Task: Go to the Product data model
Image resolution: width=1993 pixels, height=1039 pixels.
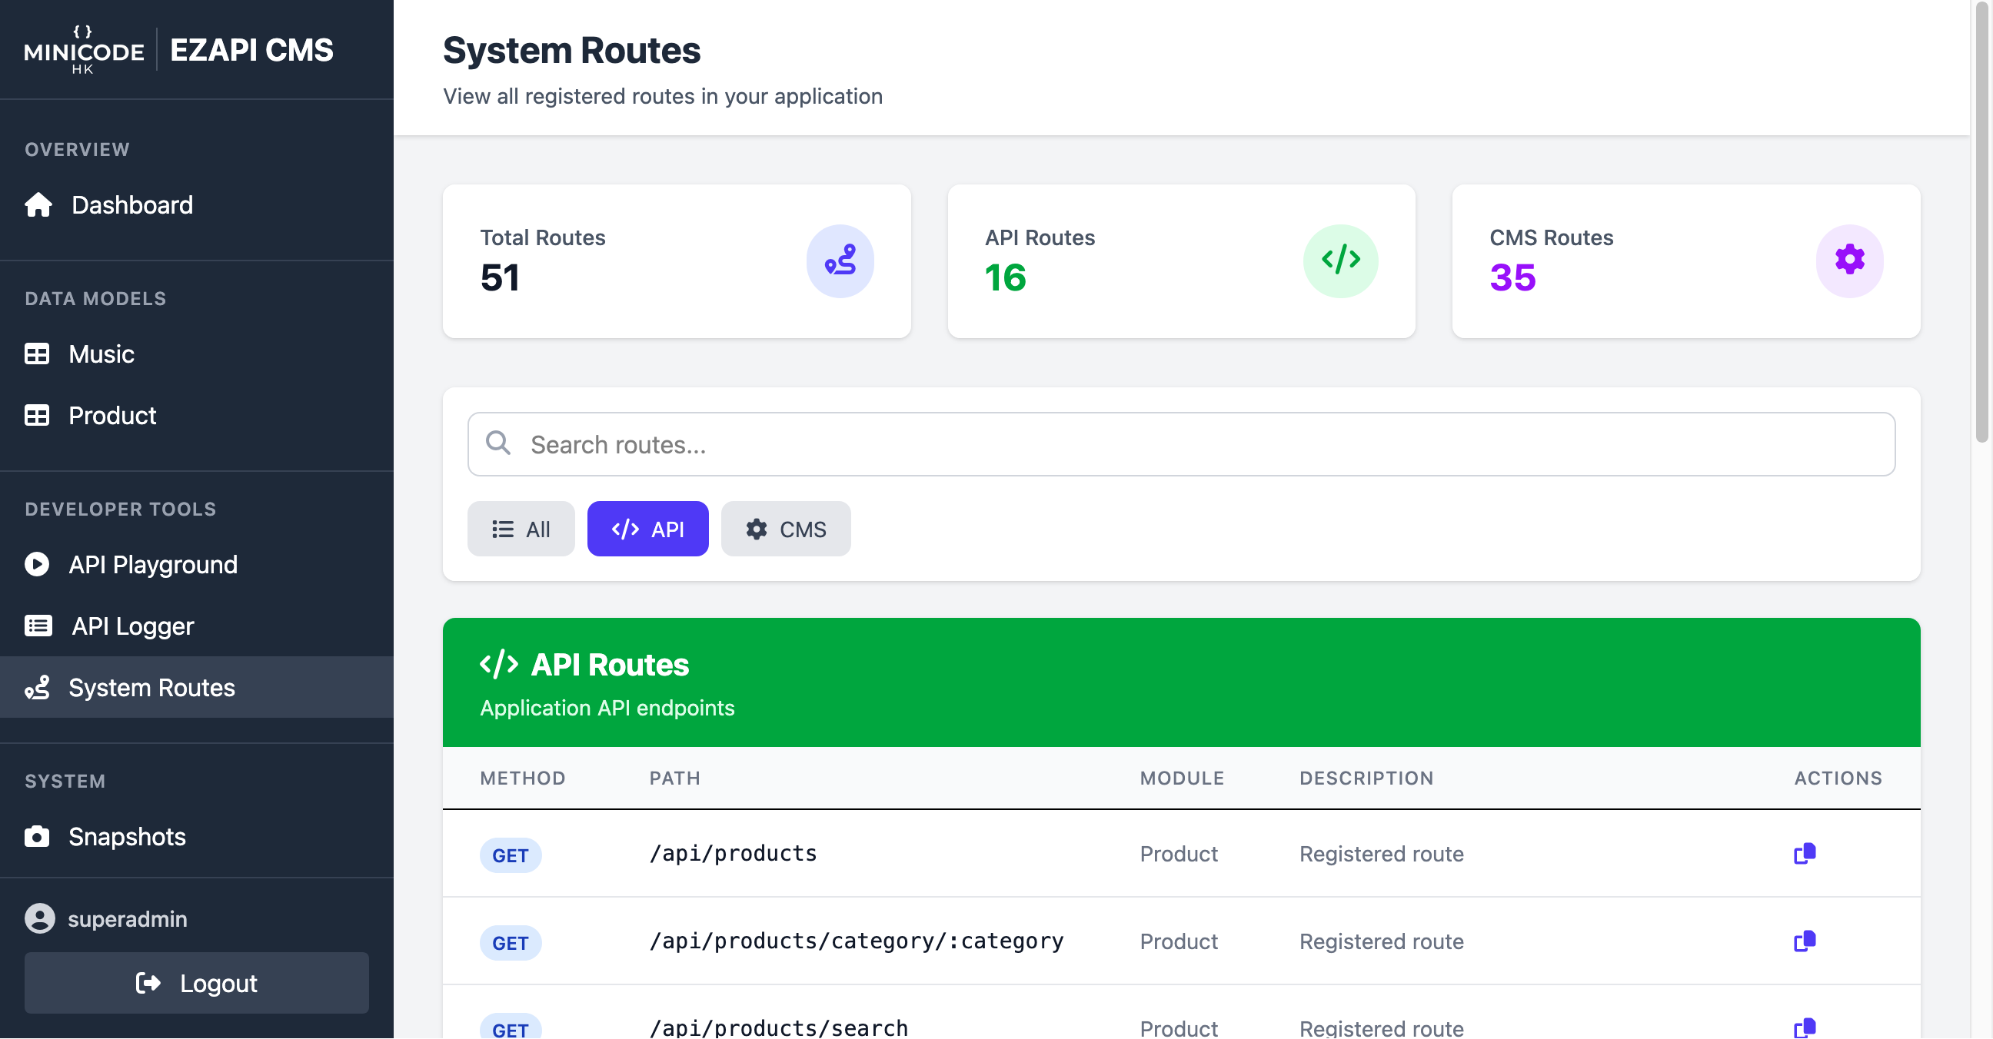Action: tap(112, 416)
